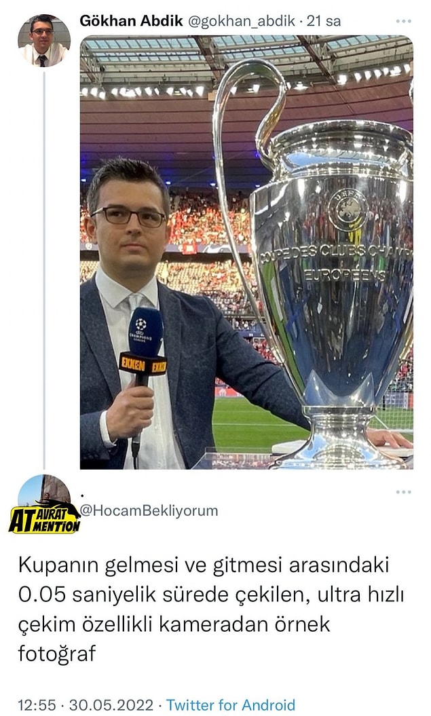Click the reporter's glasses in the photo
431x716 pixels.
(128, 216)
